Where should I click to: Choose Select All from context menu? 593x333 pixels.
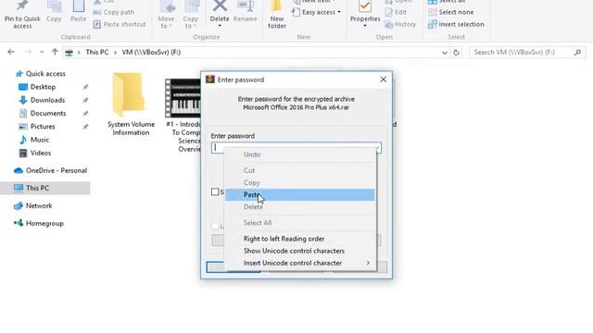[x=300, y=223]
